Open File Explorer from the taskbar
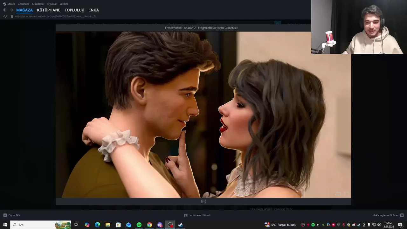 click(108, 225)
